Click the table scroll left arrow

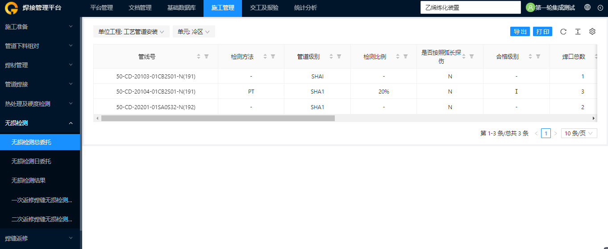(97, 118)
